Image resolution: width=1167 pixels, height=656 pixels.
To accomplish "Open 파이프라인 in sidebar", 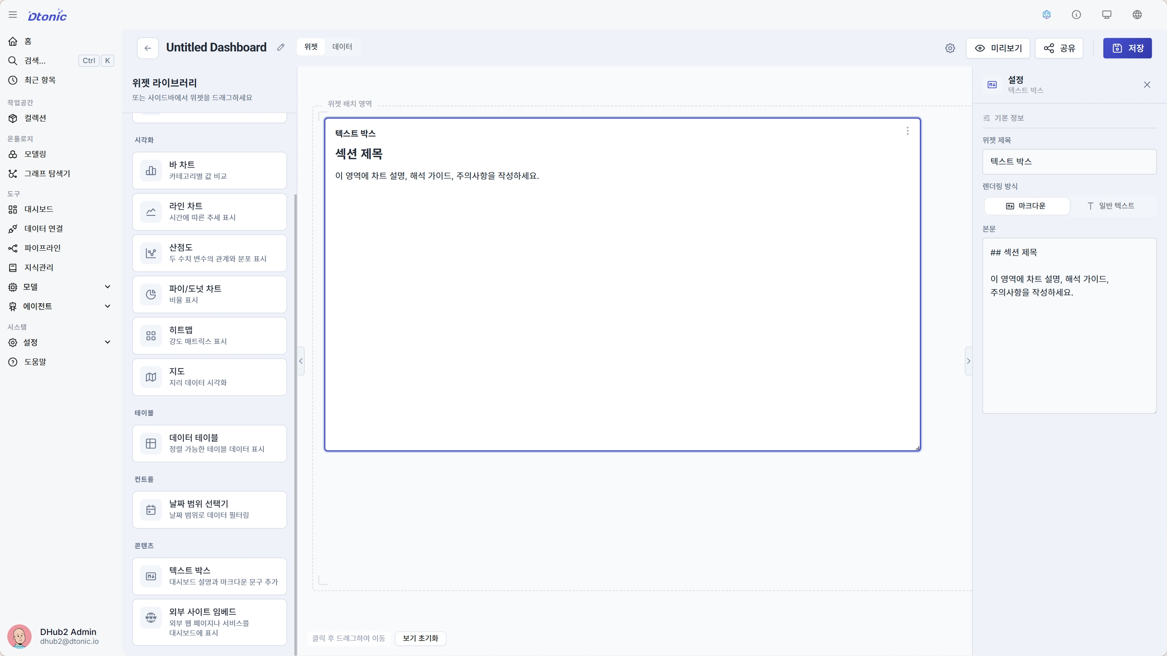I will tap(61, 248).
